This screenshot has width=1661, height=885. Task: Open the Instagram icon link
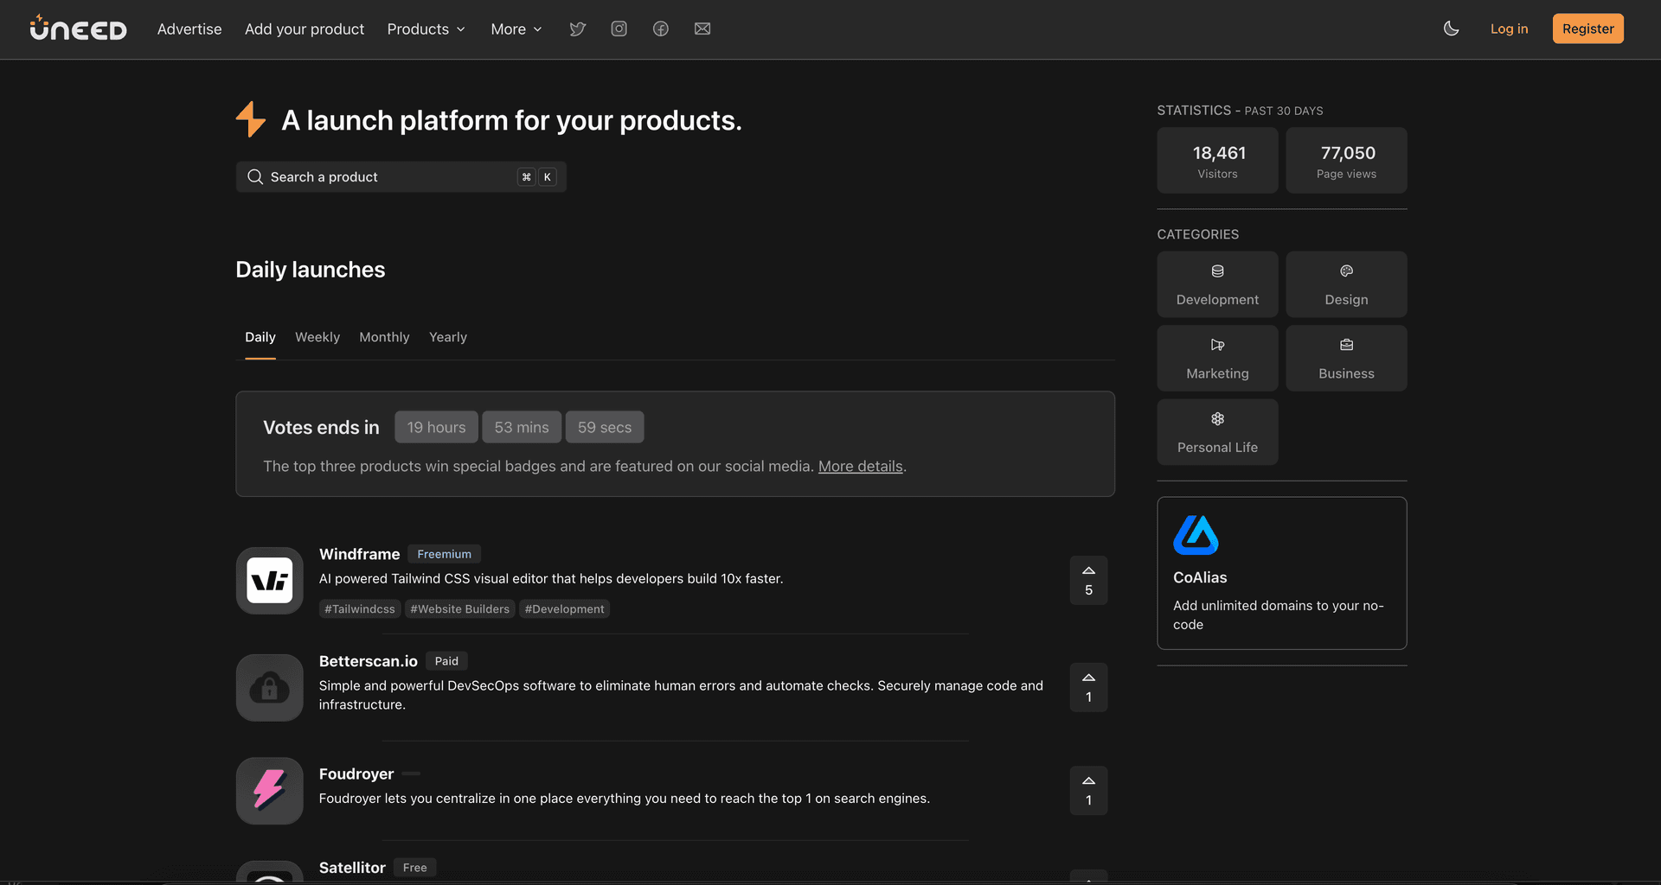pyautogui.click(x=619, y=29)
